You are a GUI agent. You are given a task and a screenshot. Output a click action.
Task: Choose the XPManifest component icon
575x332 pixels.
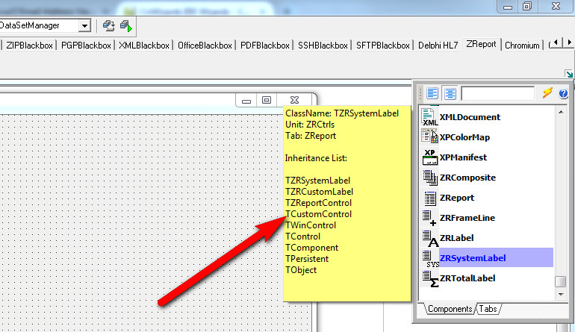coord(429,157)
